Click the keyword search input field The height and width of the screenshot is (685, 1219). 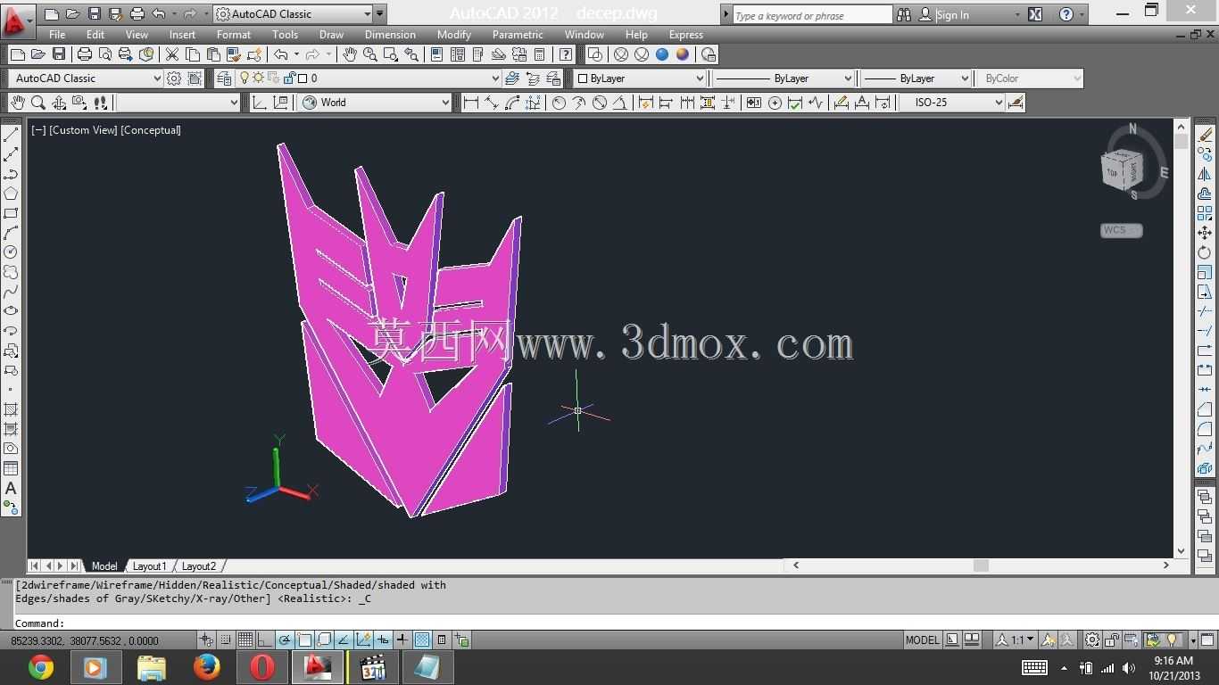coord(811,15)
